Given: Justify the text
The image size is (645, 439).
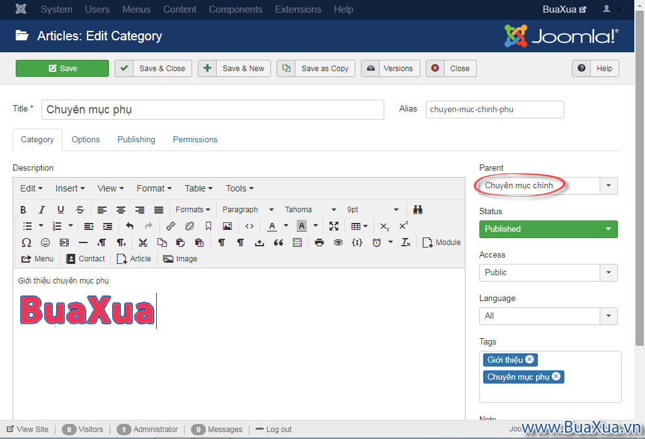Looking at the screenshot, I should pyautogui.click(x=159, y=210).
